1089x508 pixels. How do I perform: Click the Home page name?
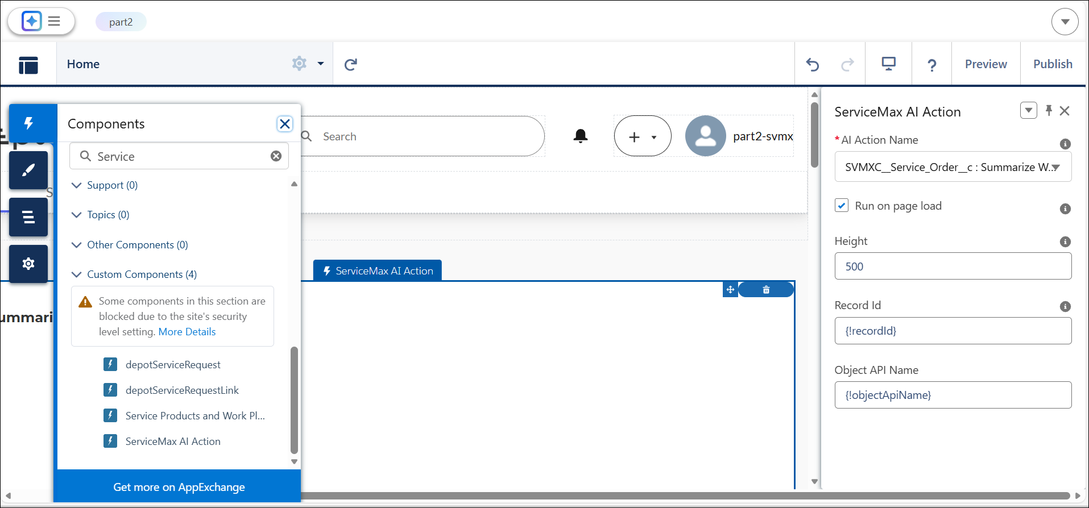83,64
